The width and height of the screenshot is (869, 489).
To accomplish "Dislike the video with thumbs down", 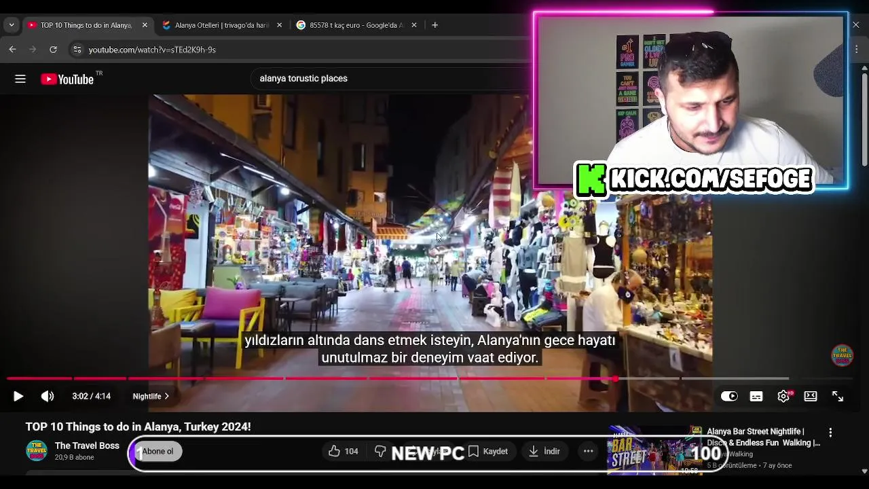I will [381, 452].
